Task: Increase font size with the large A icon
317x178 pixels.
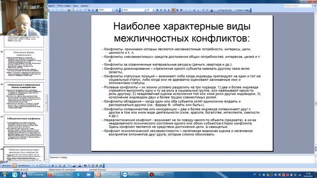Action: 194,10
